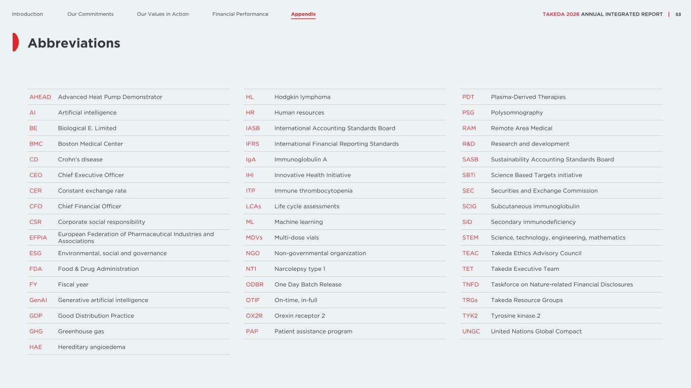Select the CEO abbreviation

coord(36,175)
